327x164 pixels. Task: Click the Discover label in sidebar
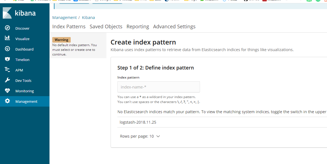(x=22, y=29)
